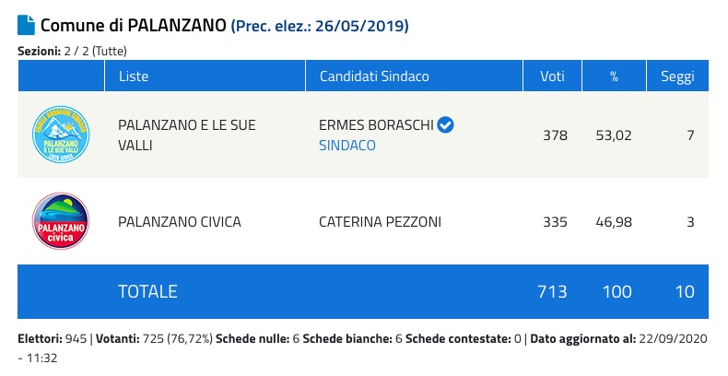The width and height of the screenshot is (728, 376).
Task: Click the Comune di PALANZANO title
Action: (x=133, y=25)
